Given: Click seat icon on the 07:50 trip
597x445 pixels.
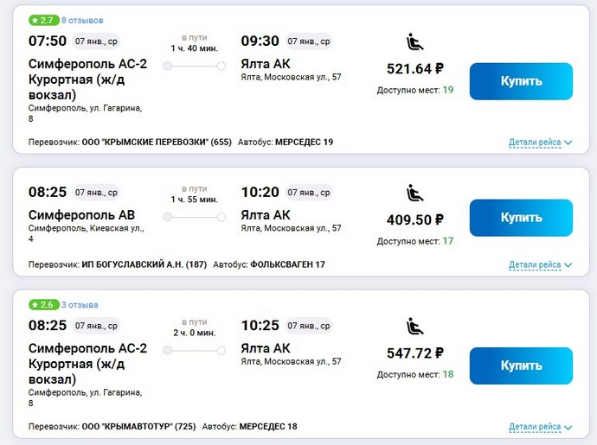Looking at the screenshot, I should 414,41.
